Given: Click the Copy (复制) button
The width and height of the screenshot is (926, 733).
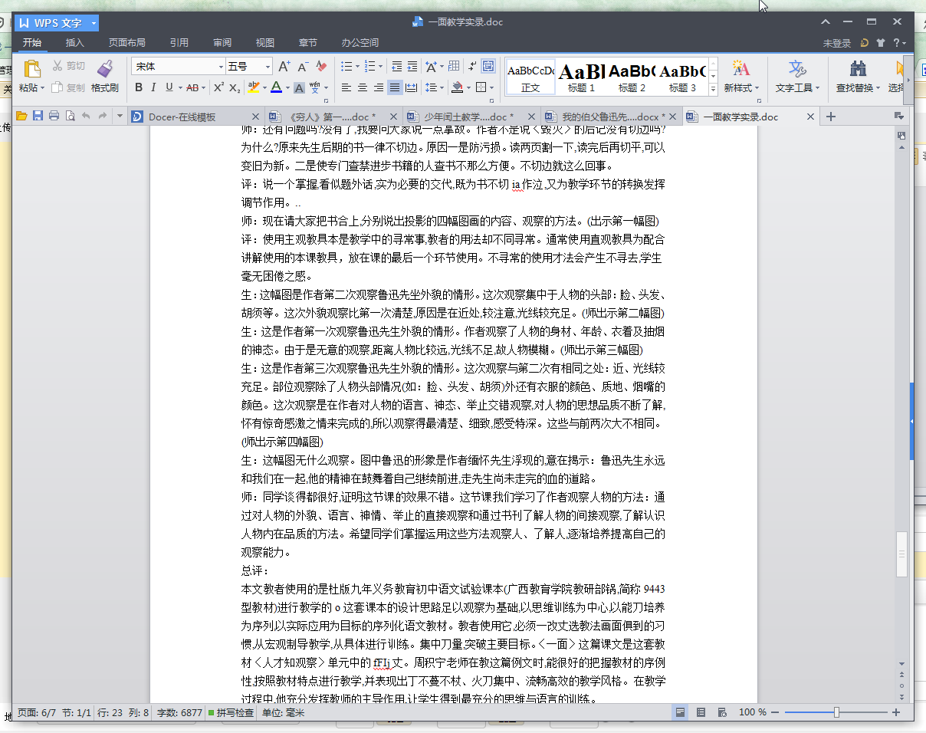Looking at the screenshot, I should (x=68, y=87).
